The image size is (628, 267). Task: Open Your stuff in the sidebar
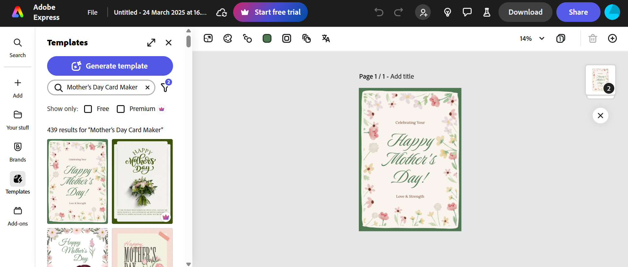18,120
